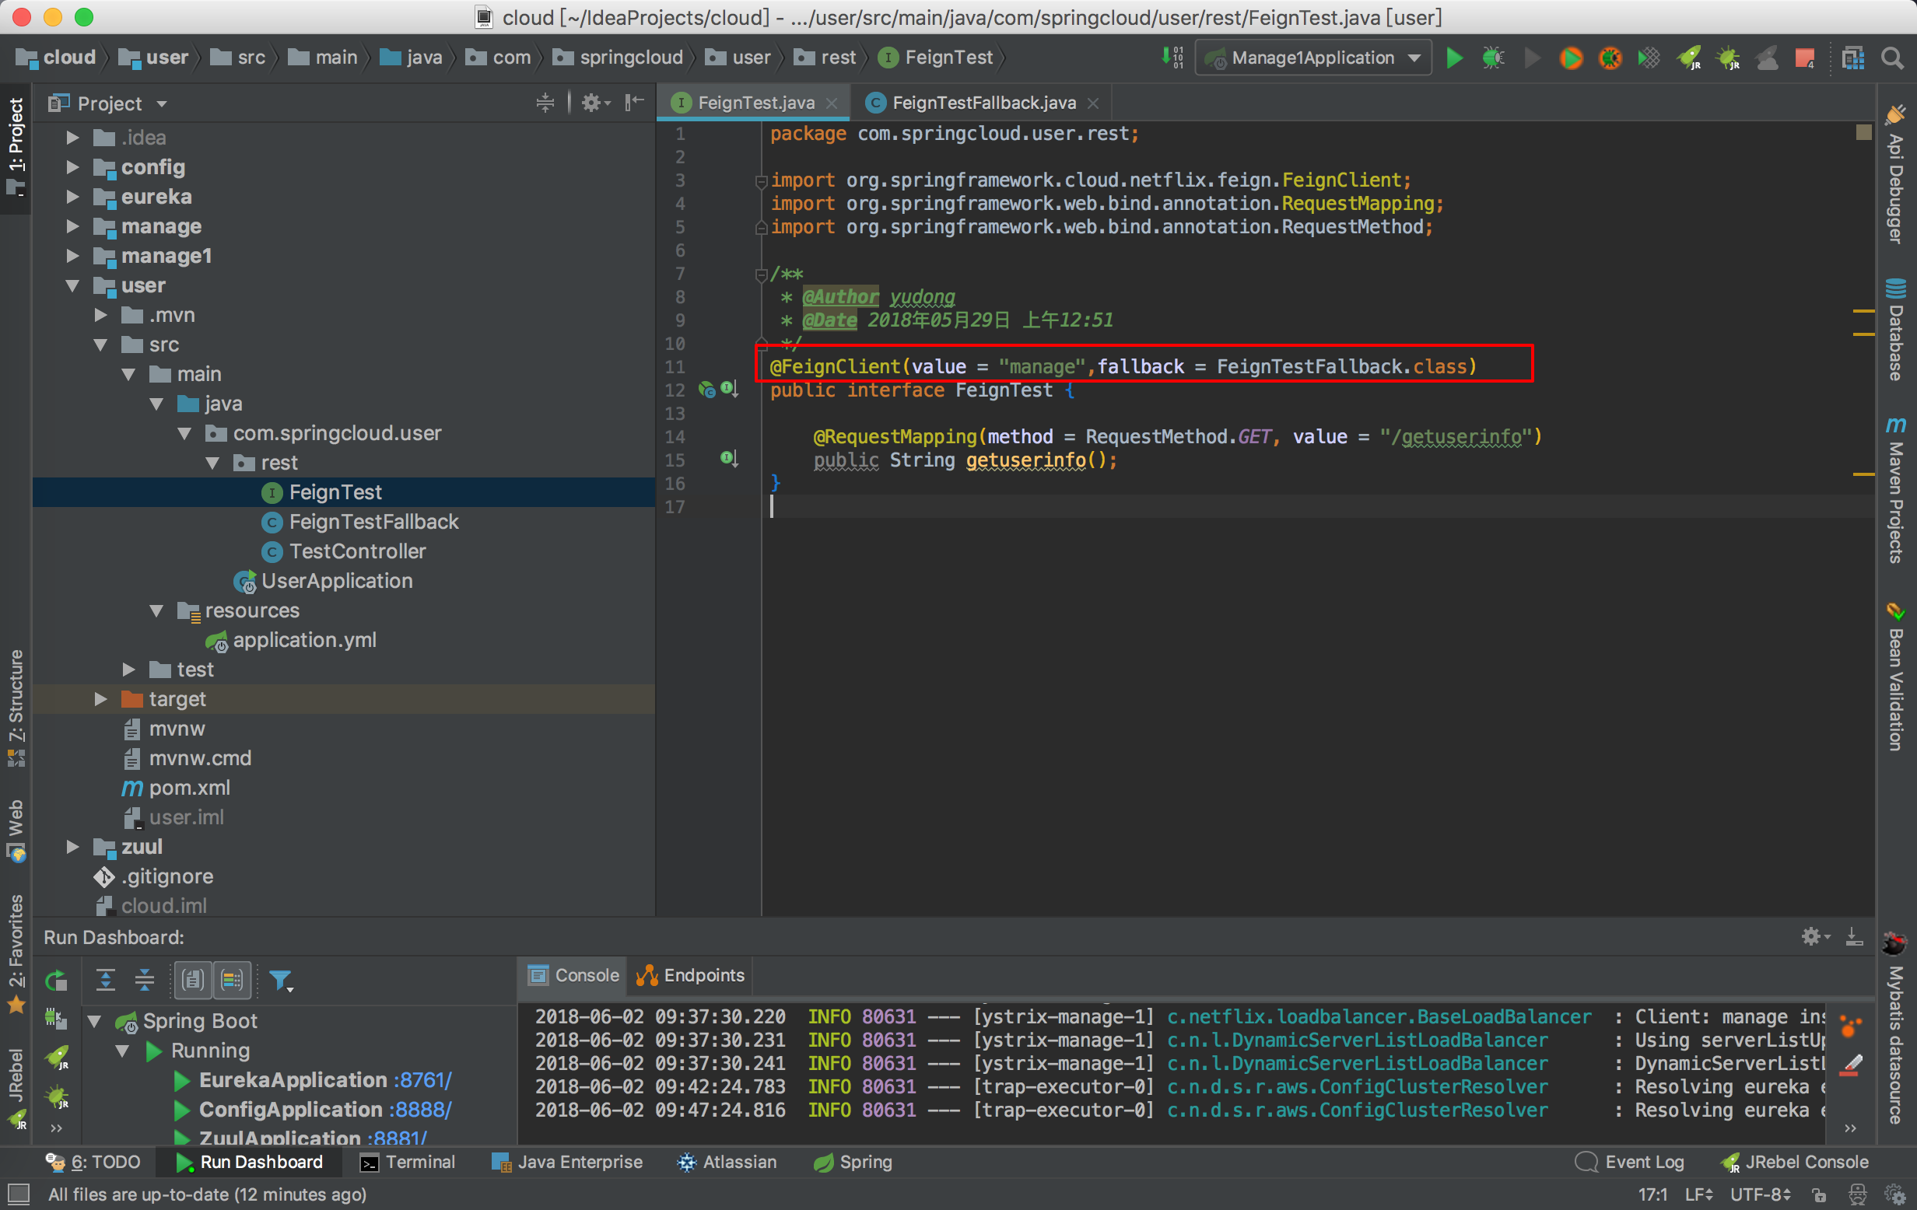Select TestController in the project tree

tap(356, 551)
